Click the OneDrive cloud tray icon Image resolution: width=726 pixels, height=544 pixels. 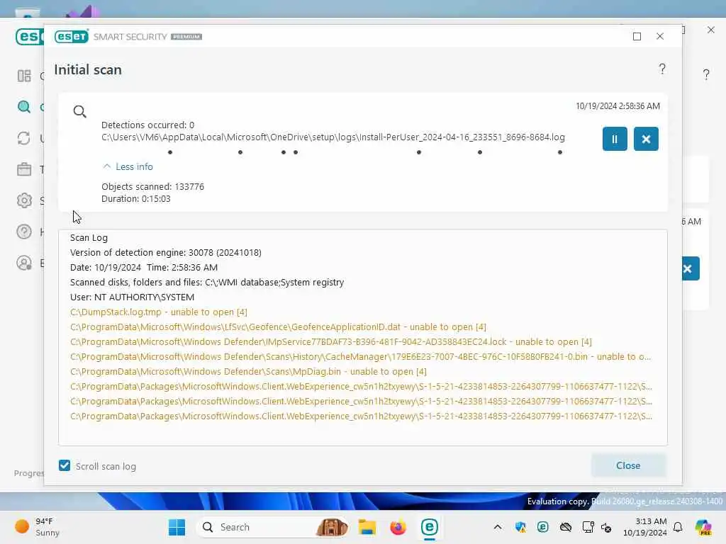565,527
